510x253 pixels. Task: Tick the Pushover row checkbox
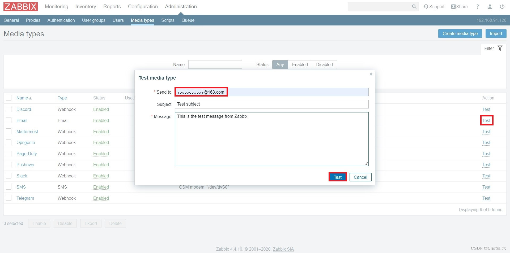[x=8, y=164]
